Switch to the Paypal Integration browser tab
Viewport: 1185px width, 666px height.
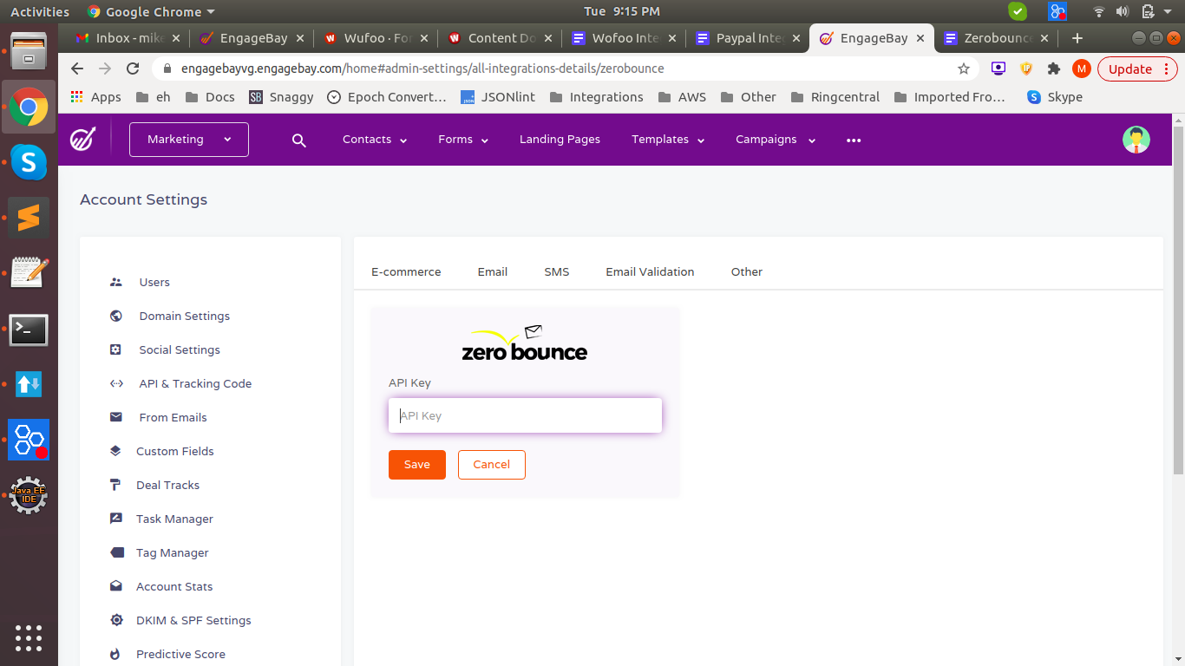pos(748,38)
